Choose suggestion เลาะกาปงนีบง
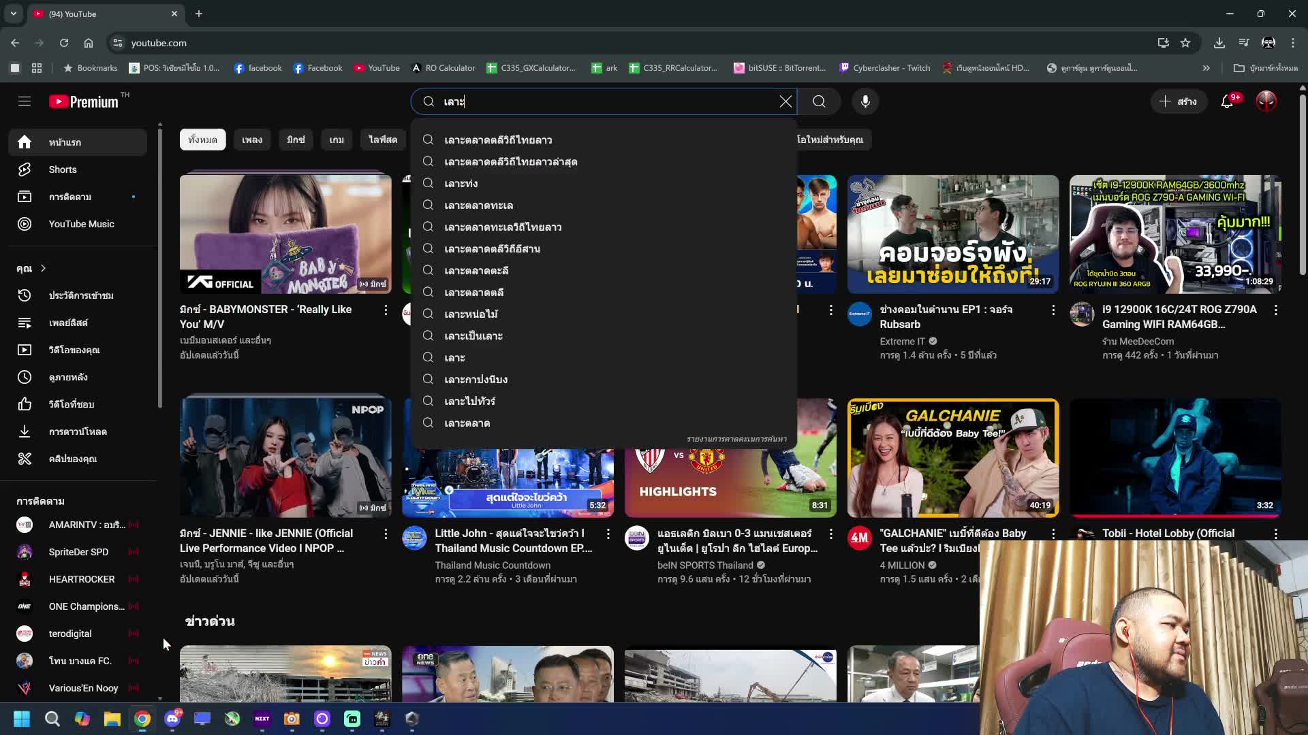Image resolution: width=1308 pixels, height=735 pixels. pyautogui.click(x=604, y=379)
